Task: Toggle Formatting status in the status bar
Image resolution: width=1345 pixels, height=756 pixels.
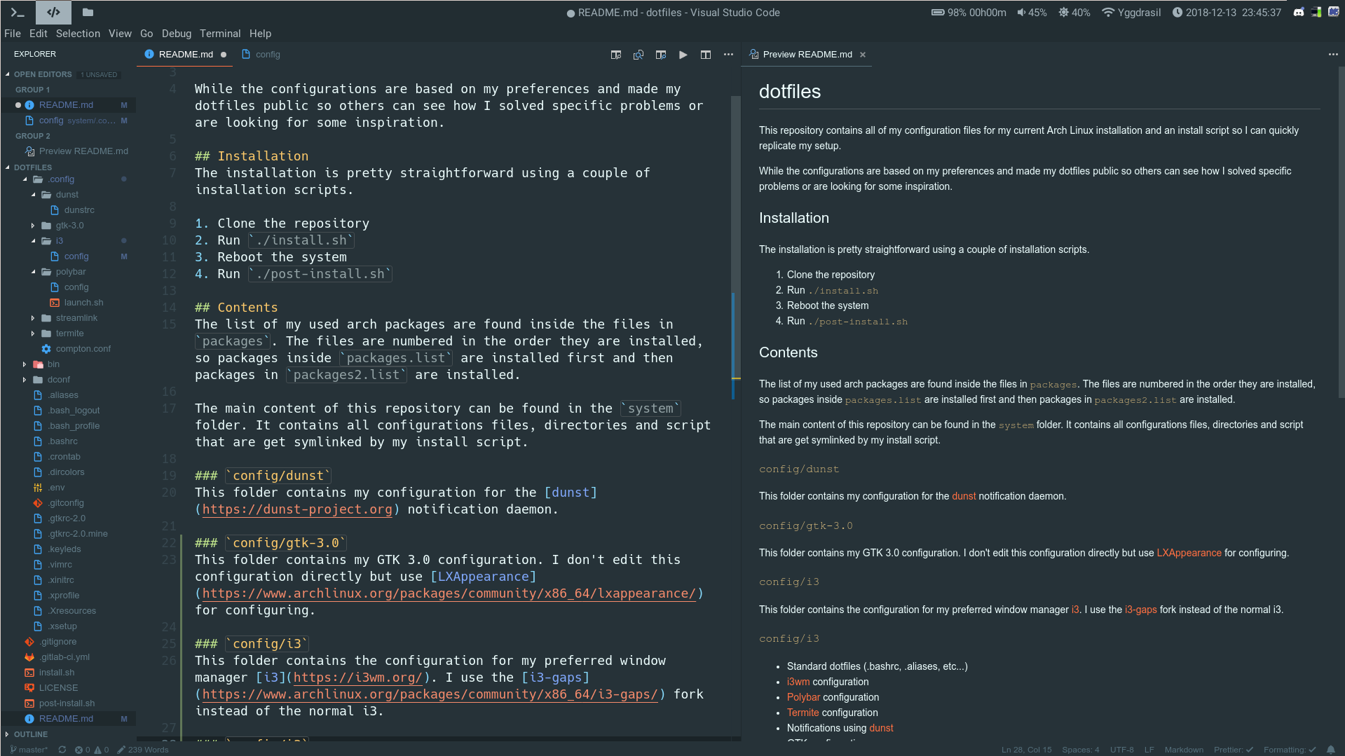Action: pos(1289,750)
